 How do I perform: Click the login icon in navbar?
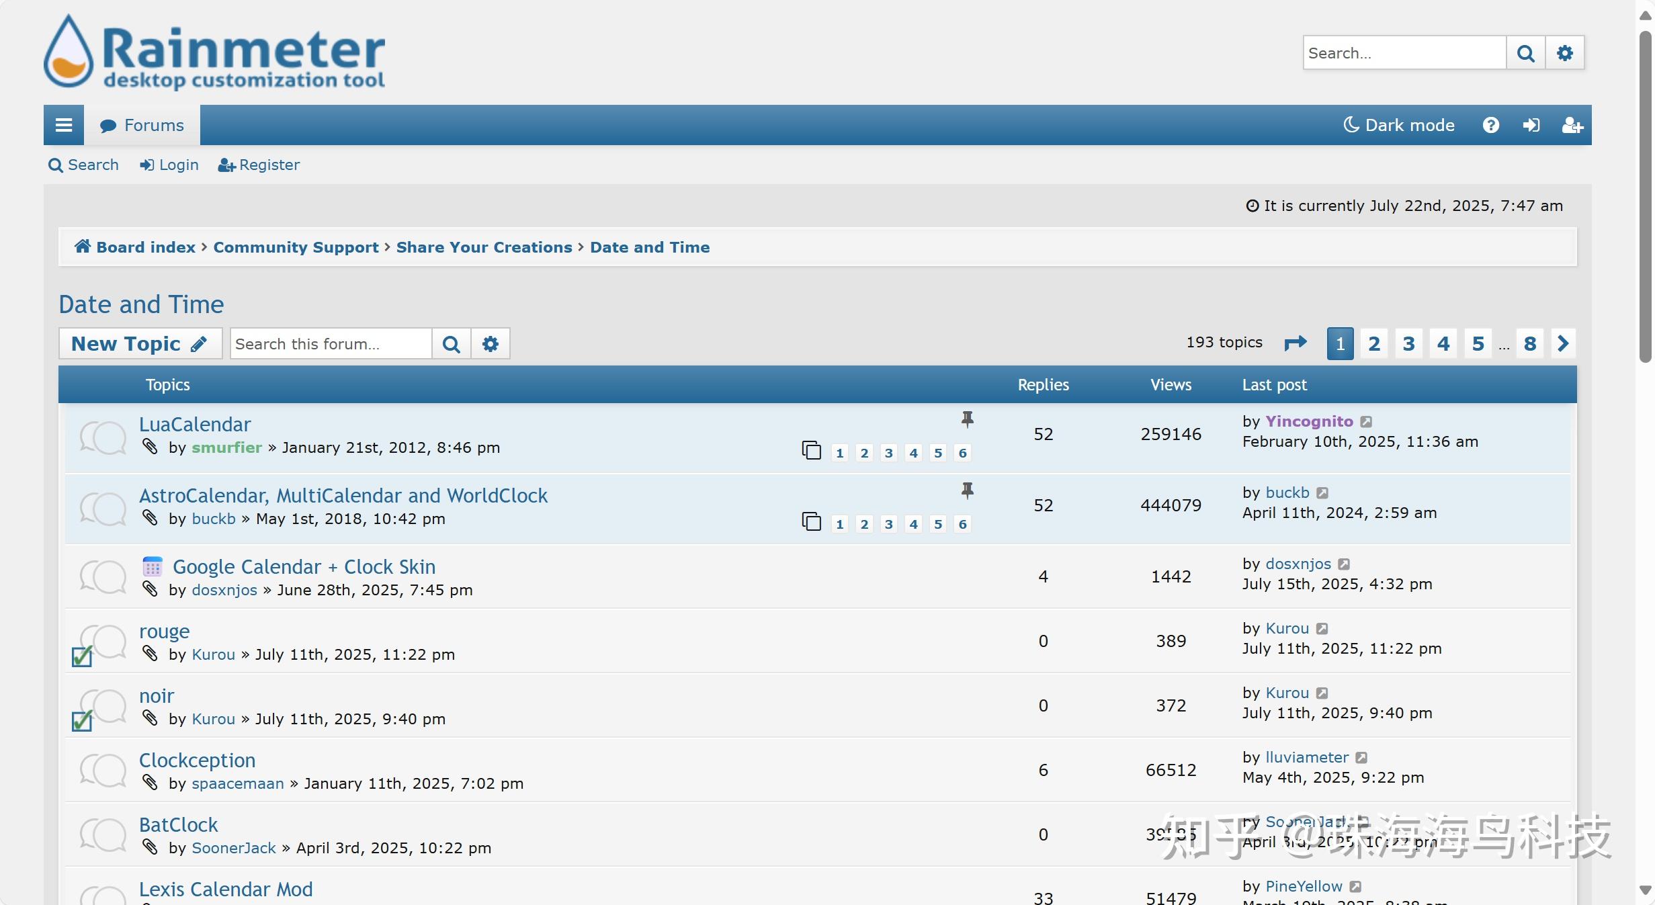(1531, 125)
